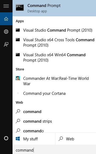Viewport: 96px width, 154px height.
Task: Click the Commander At War game icon
Action: click(18, 78)
